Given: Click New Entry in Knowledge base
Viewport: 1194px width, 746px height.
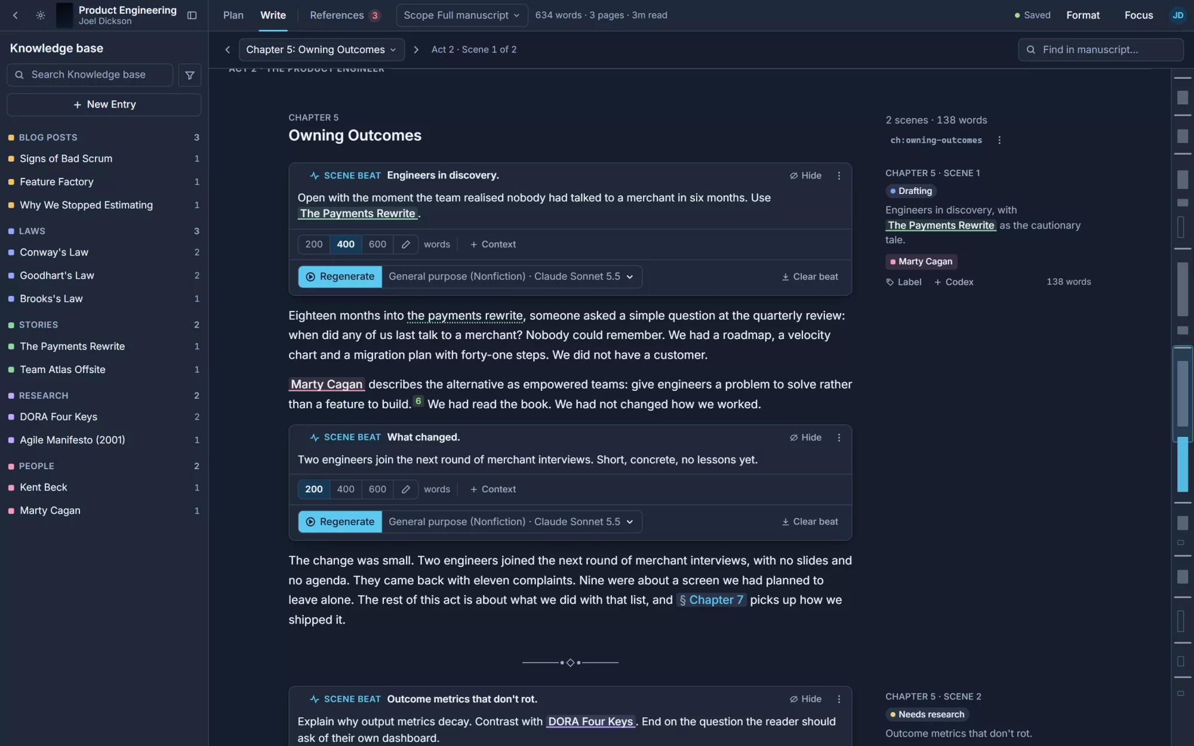Looking at the screenshot, I should [104, 104].
